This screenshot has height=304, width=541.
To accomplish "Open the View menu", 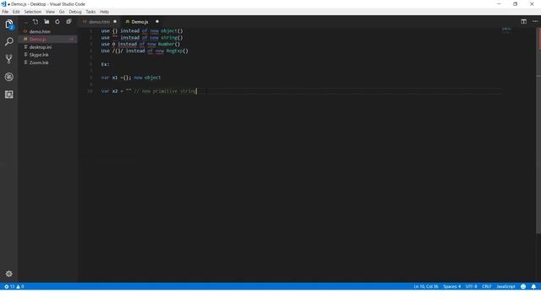I will click(50, 12).
